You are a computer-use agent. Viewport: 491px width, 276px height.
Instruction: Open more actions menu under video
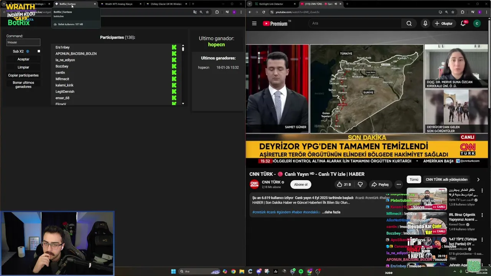coord(399,184)
